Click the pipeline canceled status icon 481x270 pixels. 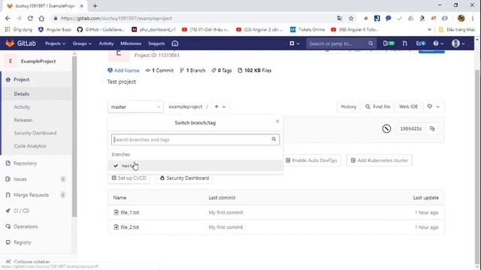point(386,128)
